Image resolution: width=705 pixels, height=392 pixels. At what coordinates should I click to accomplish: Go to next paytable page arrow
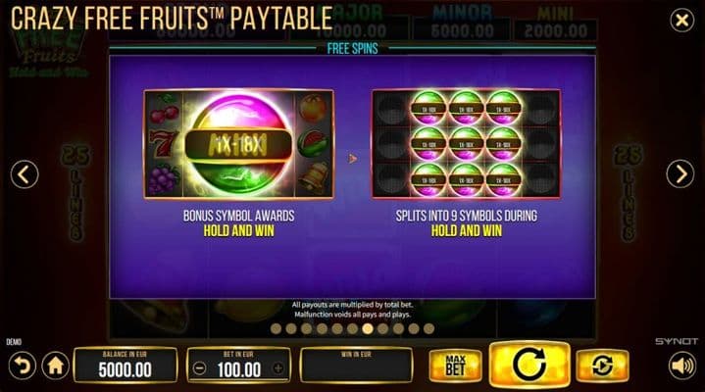680,173
